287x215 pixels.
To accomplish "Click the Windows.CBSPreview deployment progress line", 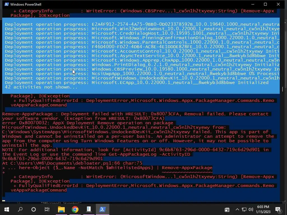I will pos(142,69).
